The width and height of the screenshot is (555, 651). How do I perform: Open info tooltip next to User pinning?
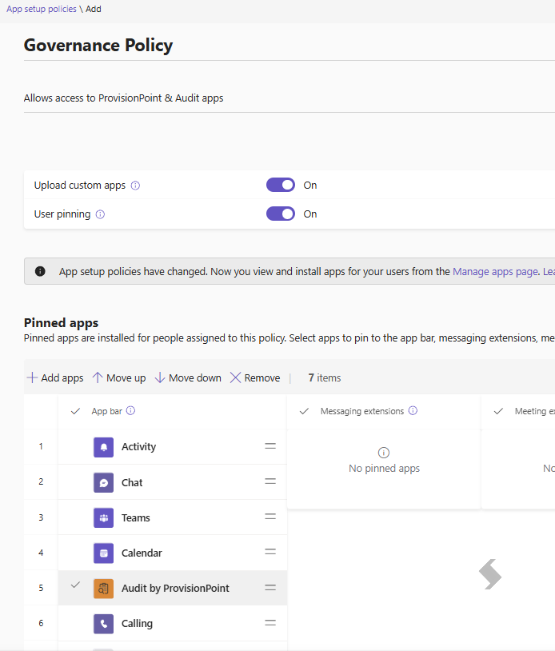100,214
